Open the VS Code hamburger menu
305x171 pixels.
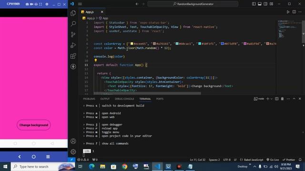tap(80, 4)
